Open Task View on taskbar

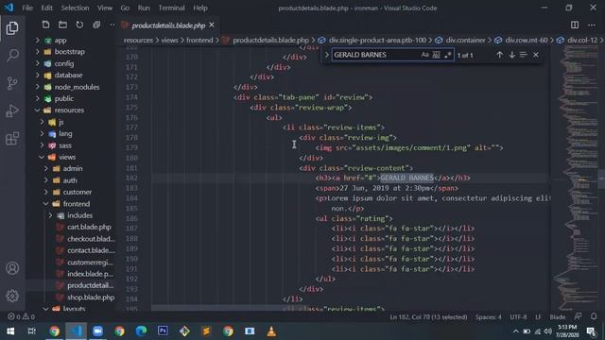coord(32,331)
